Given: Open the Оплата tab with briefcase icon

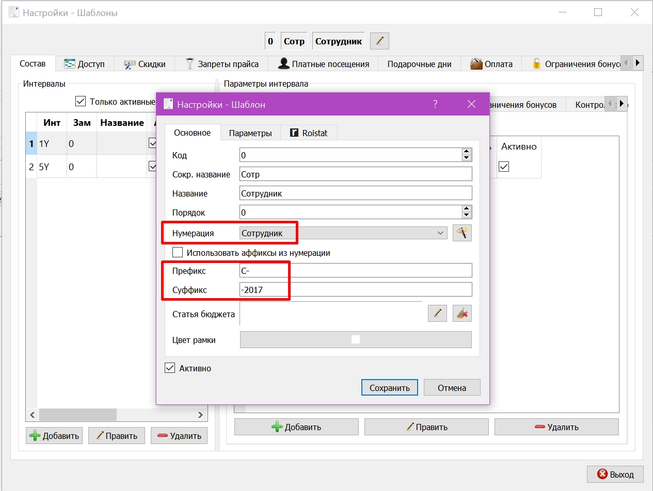Looking at the screenshot, I should pyautogui.click(x=491, y=64).
